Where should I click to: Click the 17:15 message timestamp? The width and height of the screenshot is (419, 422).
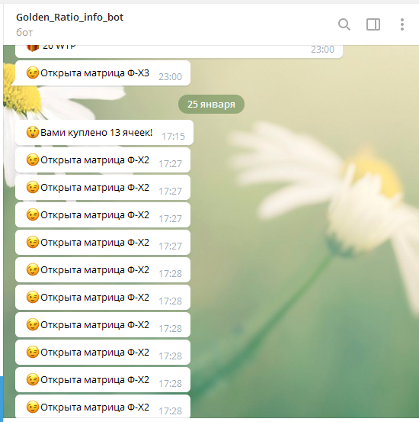point(174,137)
